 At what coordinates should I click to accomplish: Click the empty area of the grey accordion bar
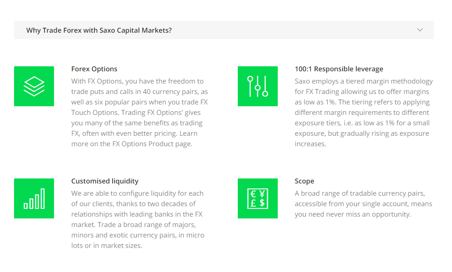click(x=288, y=30)
